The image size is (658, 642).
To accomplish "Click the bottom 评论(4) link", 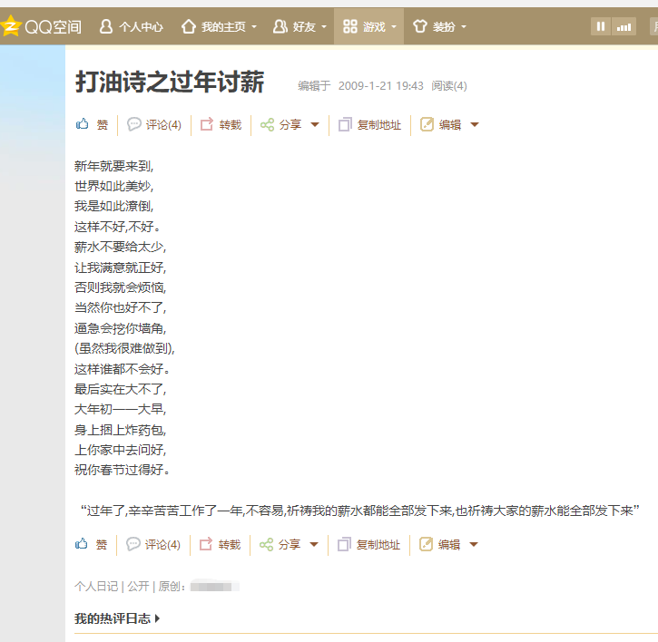I will tap(162, 544).
